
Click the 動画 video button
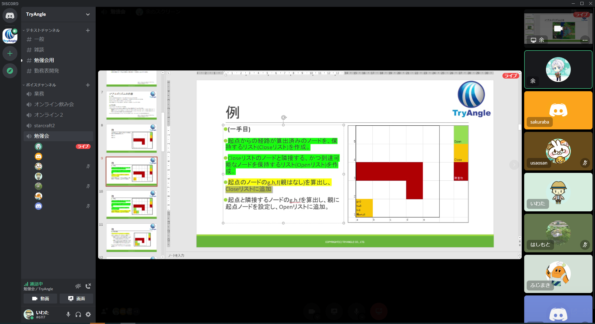(x=40, y=299)
